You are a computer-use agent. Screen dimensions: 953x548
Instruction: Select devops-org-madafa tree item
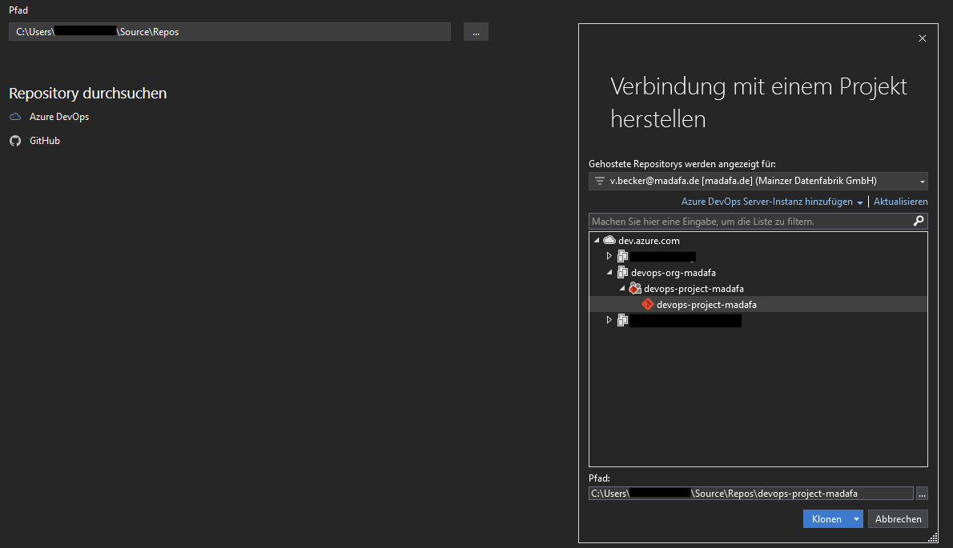(x=673, y=273)
